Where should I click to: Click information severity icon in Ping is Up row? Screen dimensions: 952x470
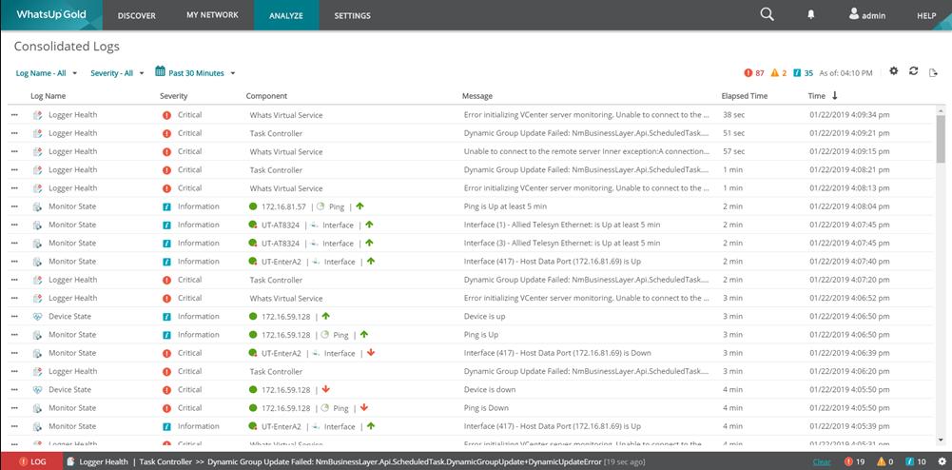(167, 335)
